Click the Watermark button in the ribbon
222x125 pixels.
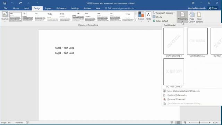tap(182, 17)
